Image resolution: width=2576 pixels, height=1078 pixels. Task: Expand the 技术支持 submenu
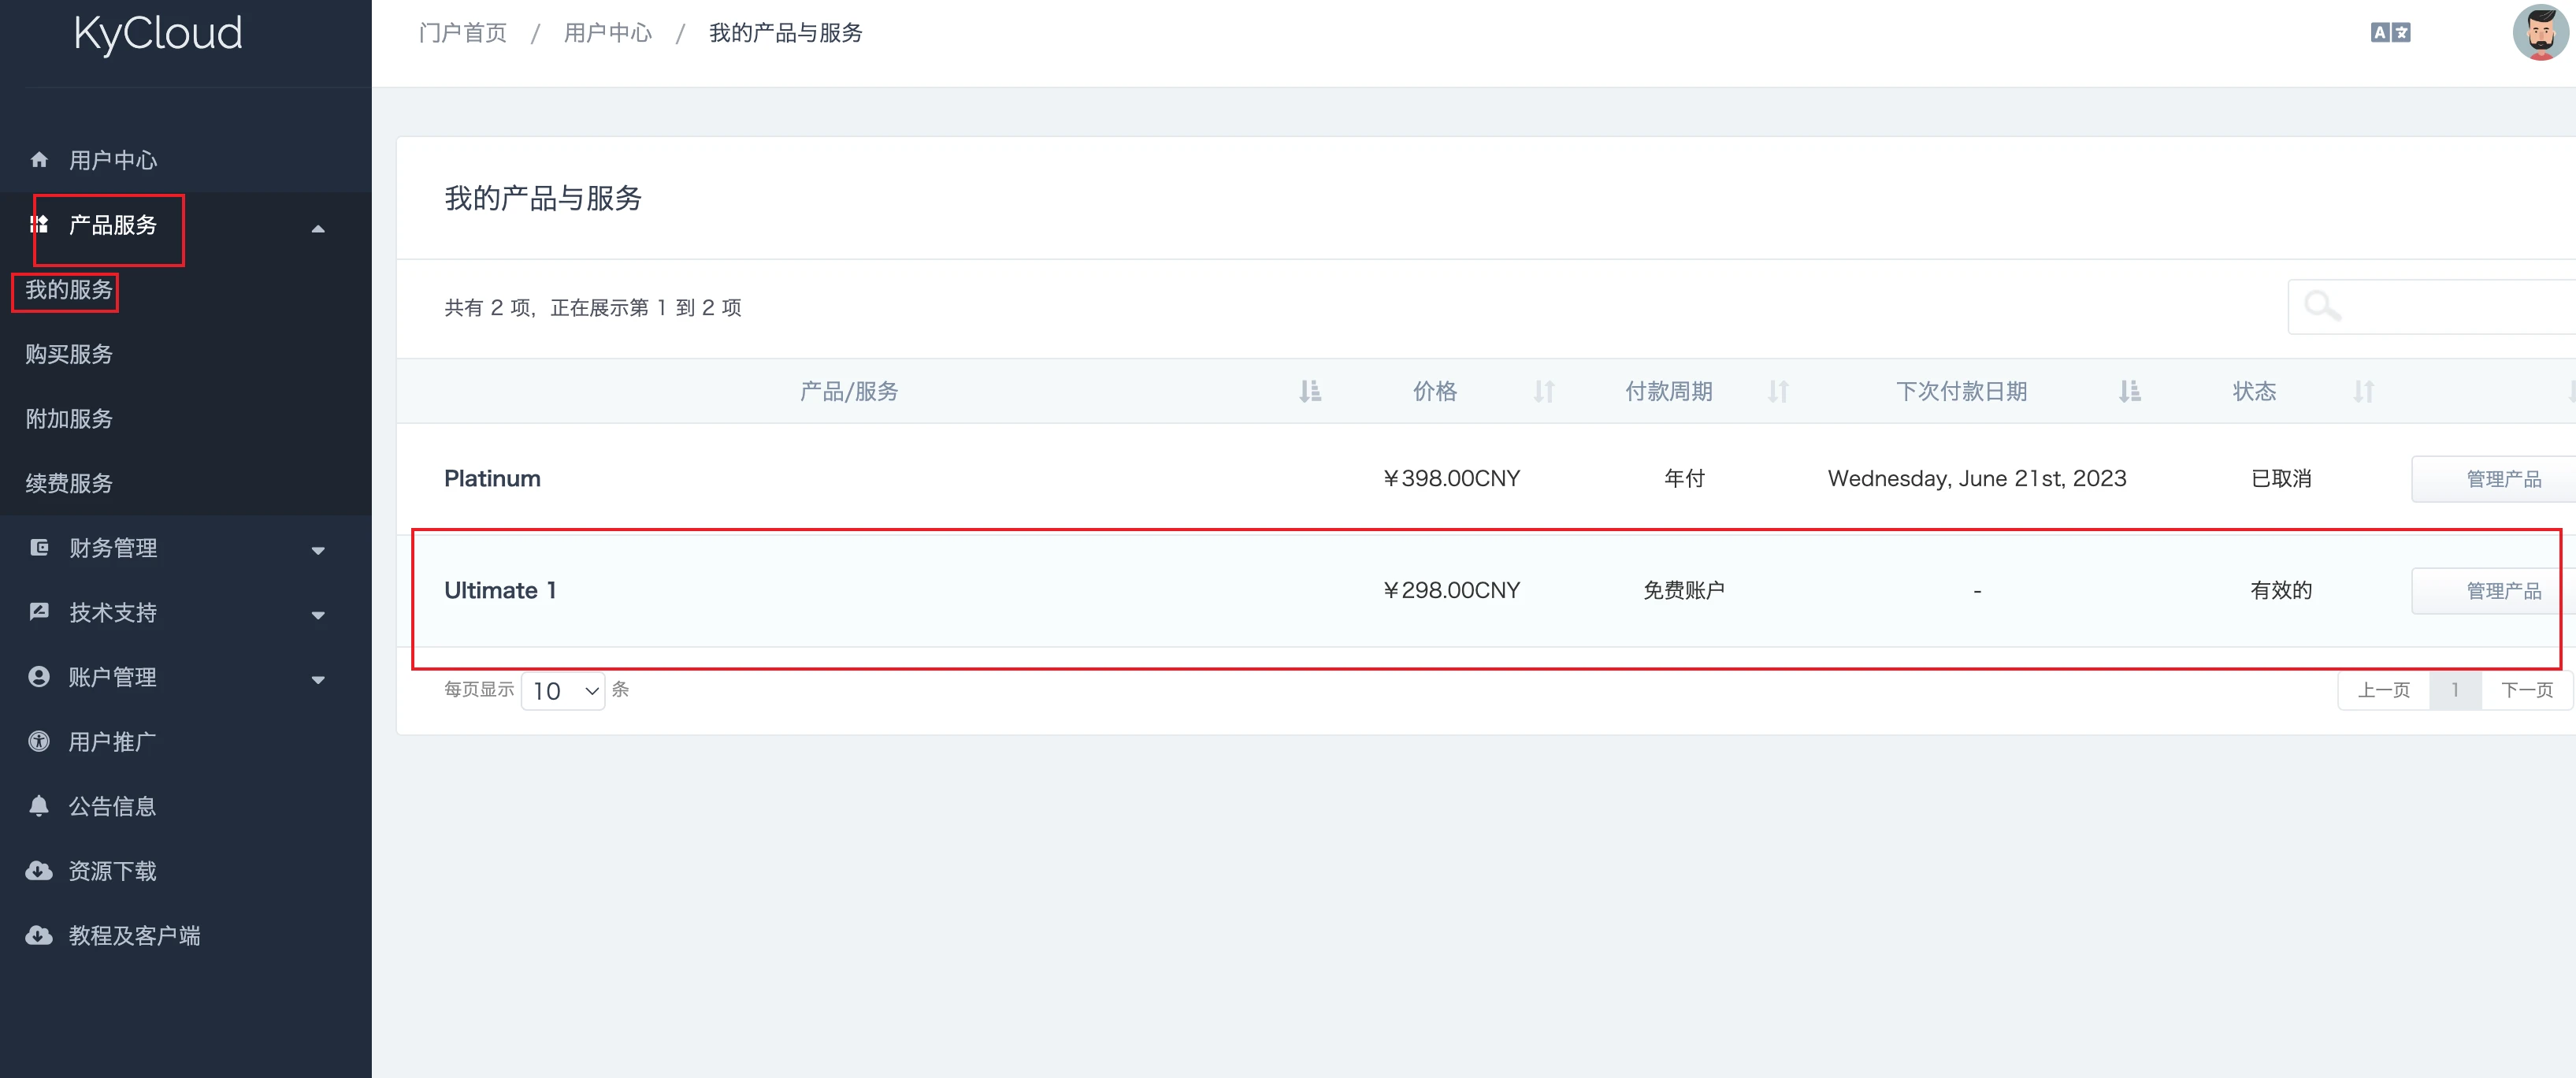pos(318,615)
